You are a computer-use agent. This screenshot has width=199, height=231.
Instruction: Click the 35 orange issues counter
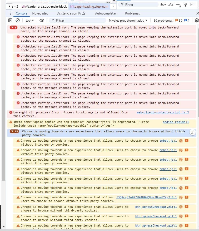coord(179,21)
